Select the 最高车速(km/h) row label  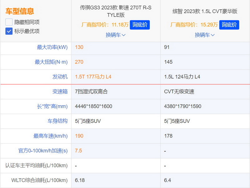pyautogui.click(x=50, y=136)
